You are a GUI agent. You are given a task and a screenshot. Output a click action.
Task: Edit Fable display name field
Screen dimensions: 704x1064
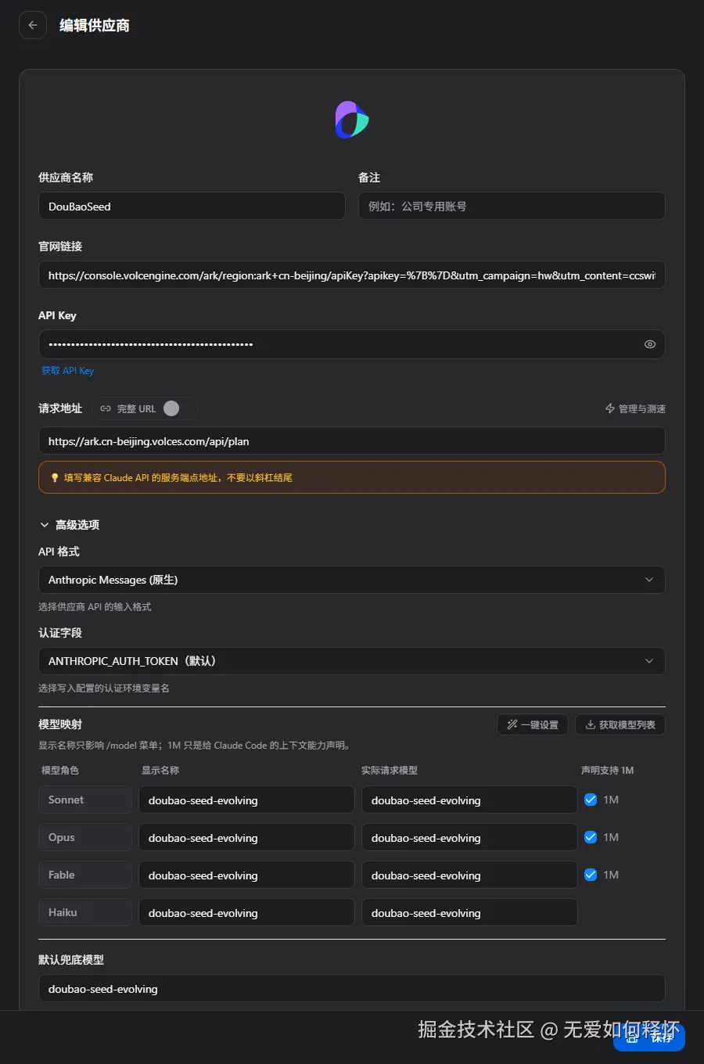246,875
